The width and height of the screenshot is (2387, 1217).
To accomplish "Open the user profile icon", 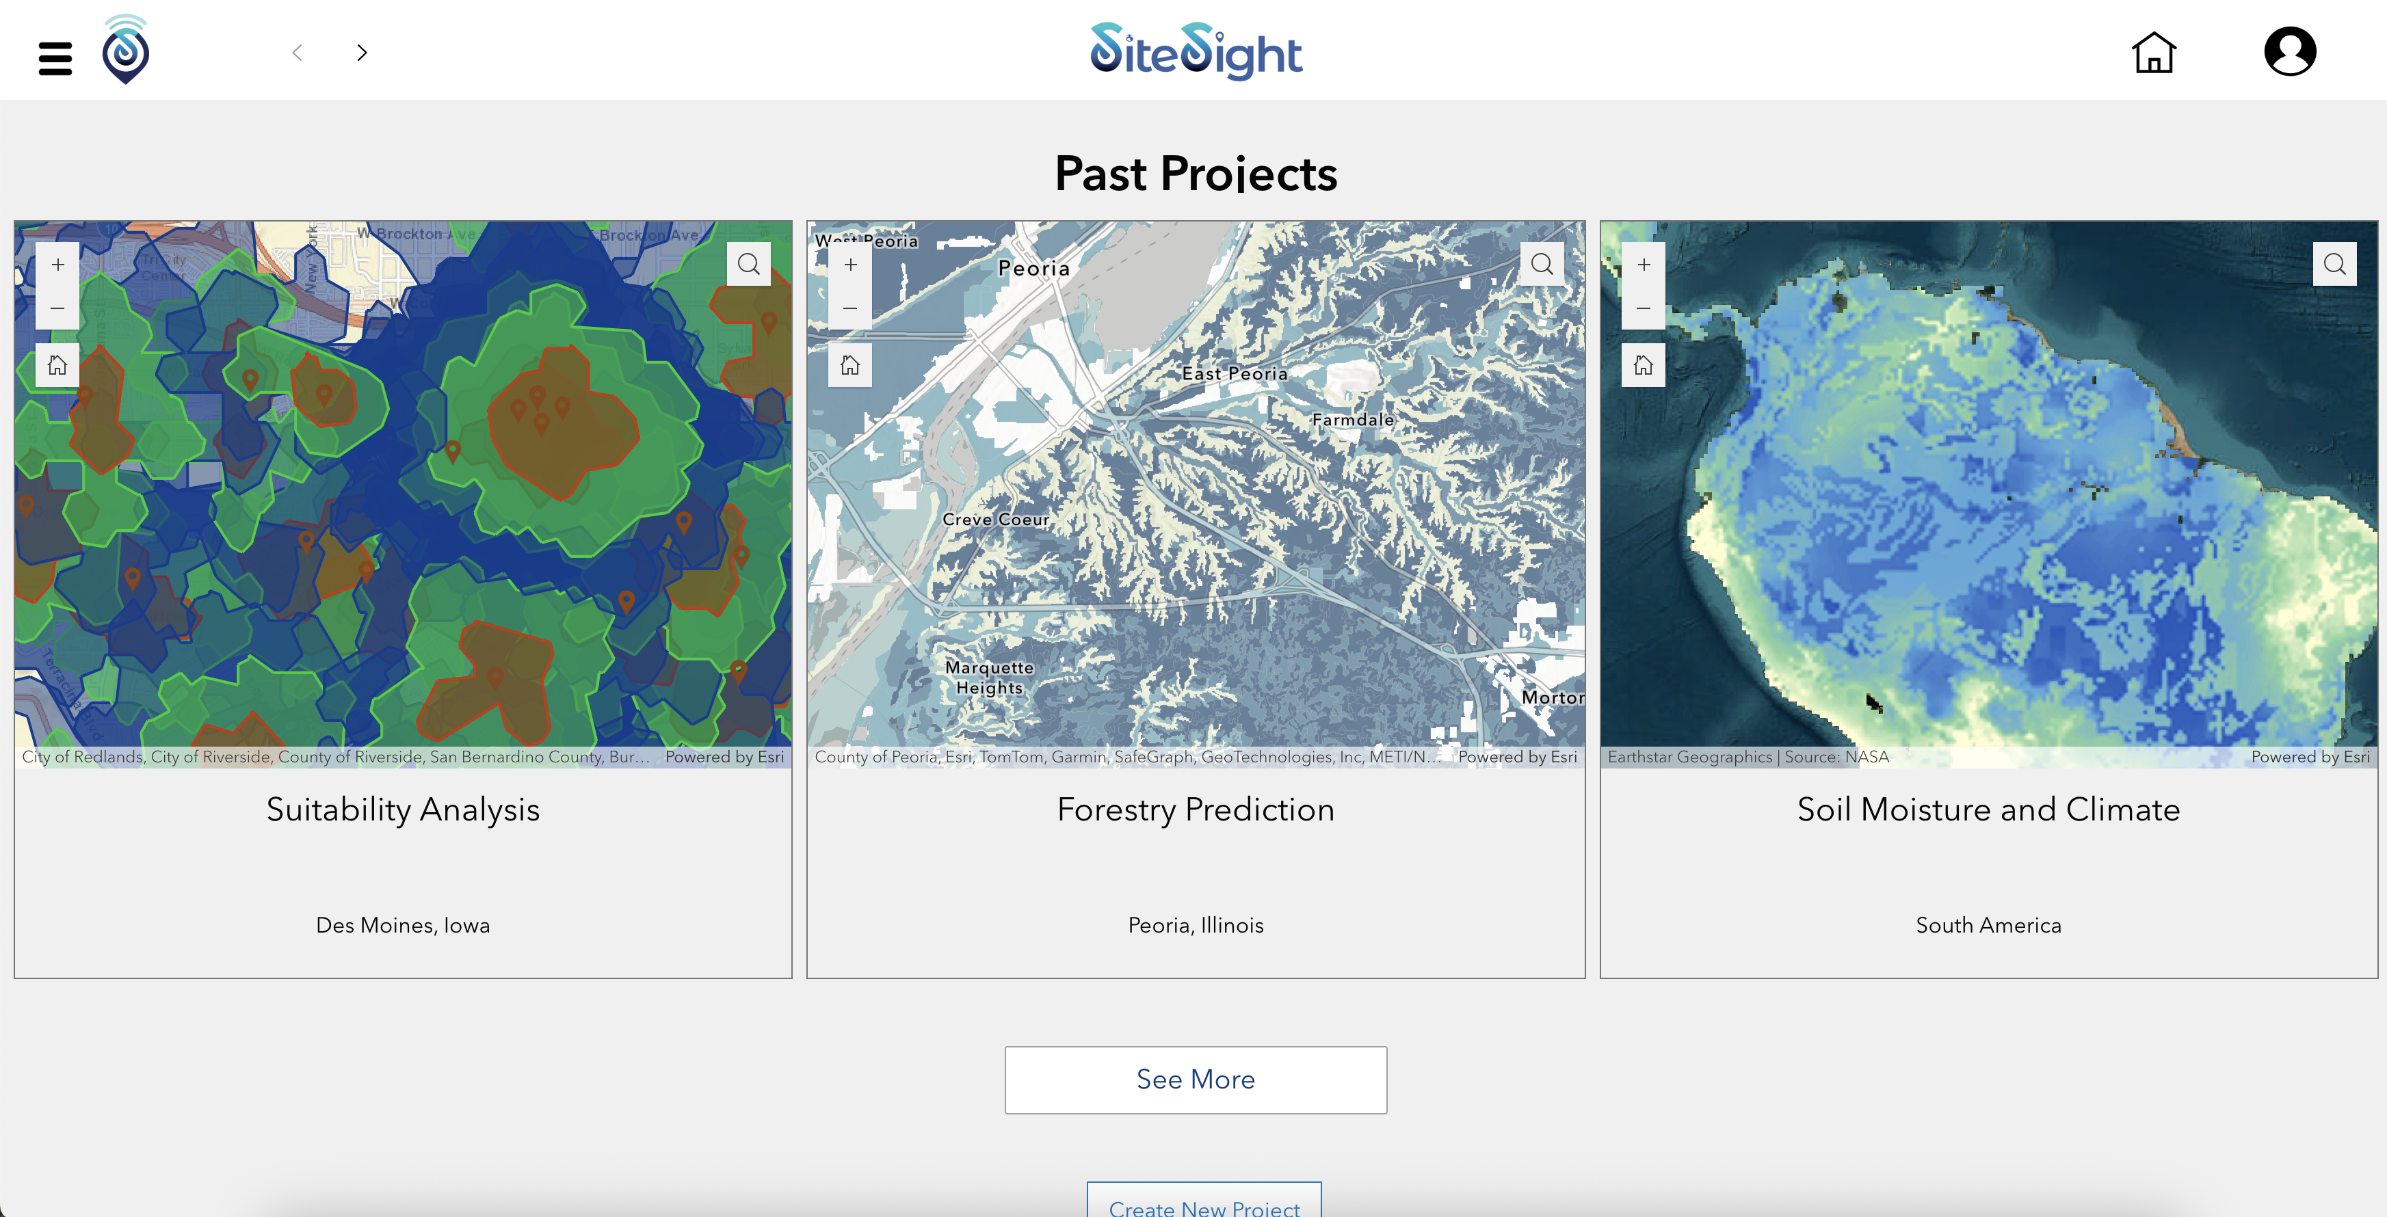I will (x=2290, y=52).
